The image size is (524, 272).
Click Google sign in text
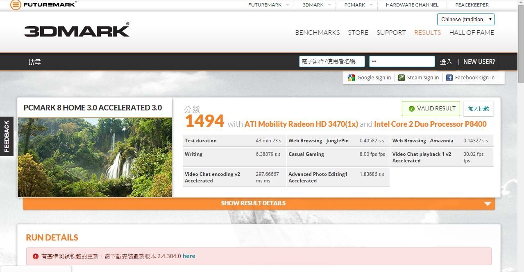tap(374, 78)
